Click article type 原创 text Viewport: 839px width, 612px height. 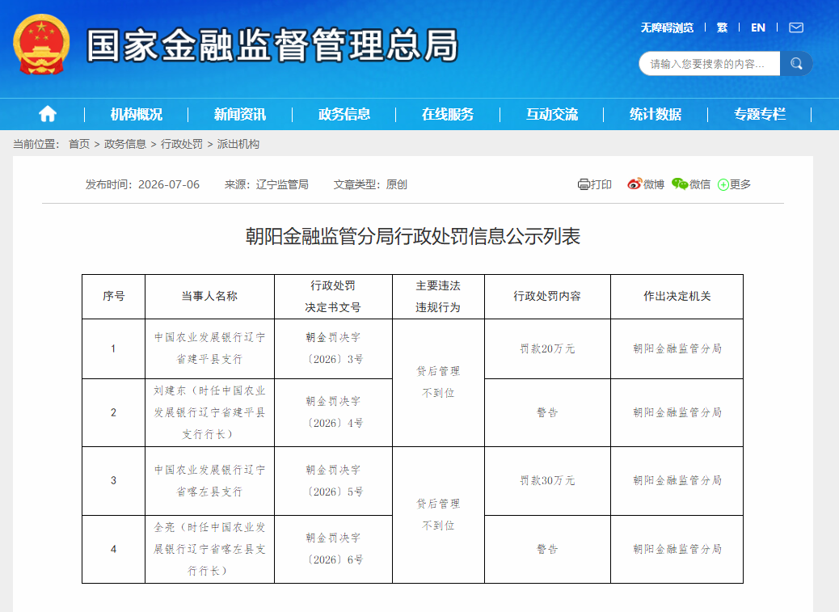pyautogui.click(x=397, y=184)
